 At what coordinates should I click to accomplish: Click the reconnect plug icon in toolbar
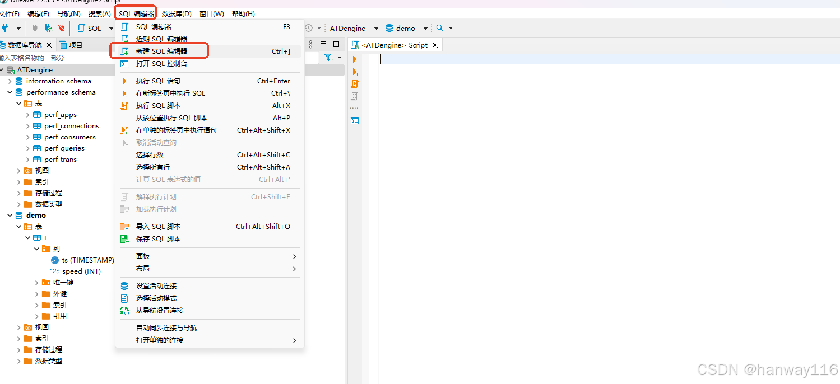(x=49, y=28)
